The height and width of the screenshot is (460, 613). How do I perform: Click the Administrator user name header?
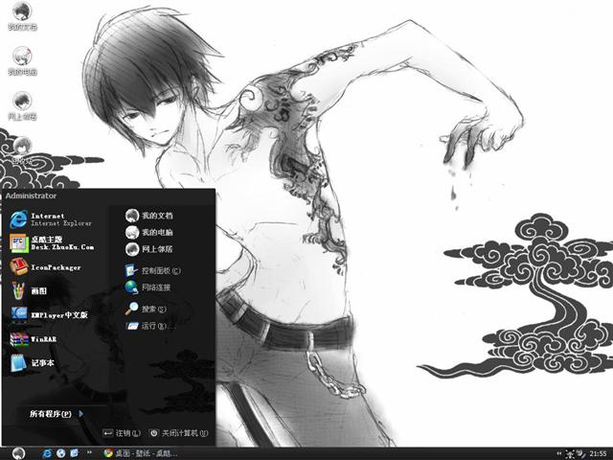(x=31, y=195)
